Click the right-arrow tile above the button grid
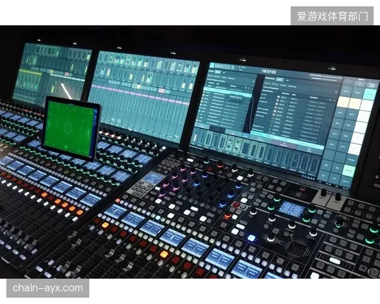This screenshot has width=380, height=304. coord(360,84)
